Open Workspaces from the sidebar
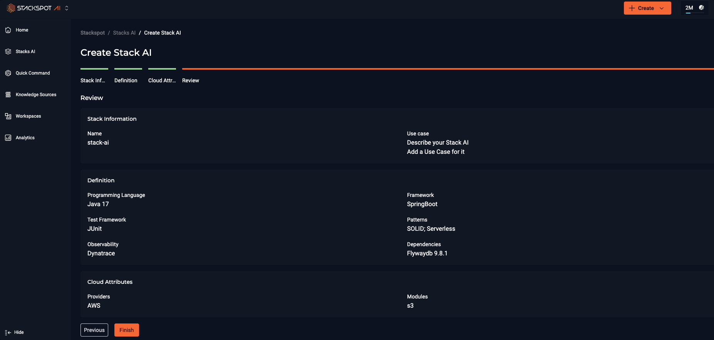Image resolution: width=714 pixels, height=340 pixels. coord(28,116)
